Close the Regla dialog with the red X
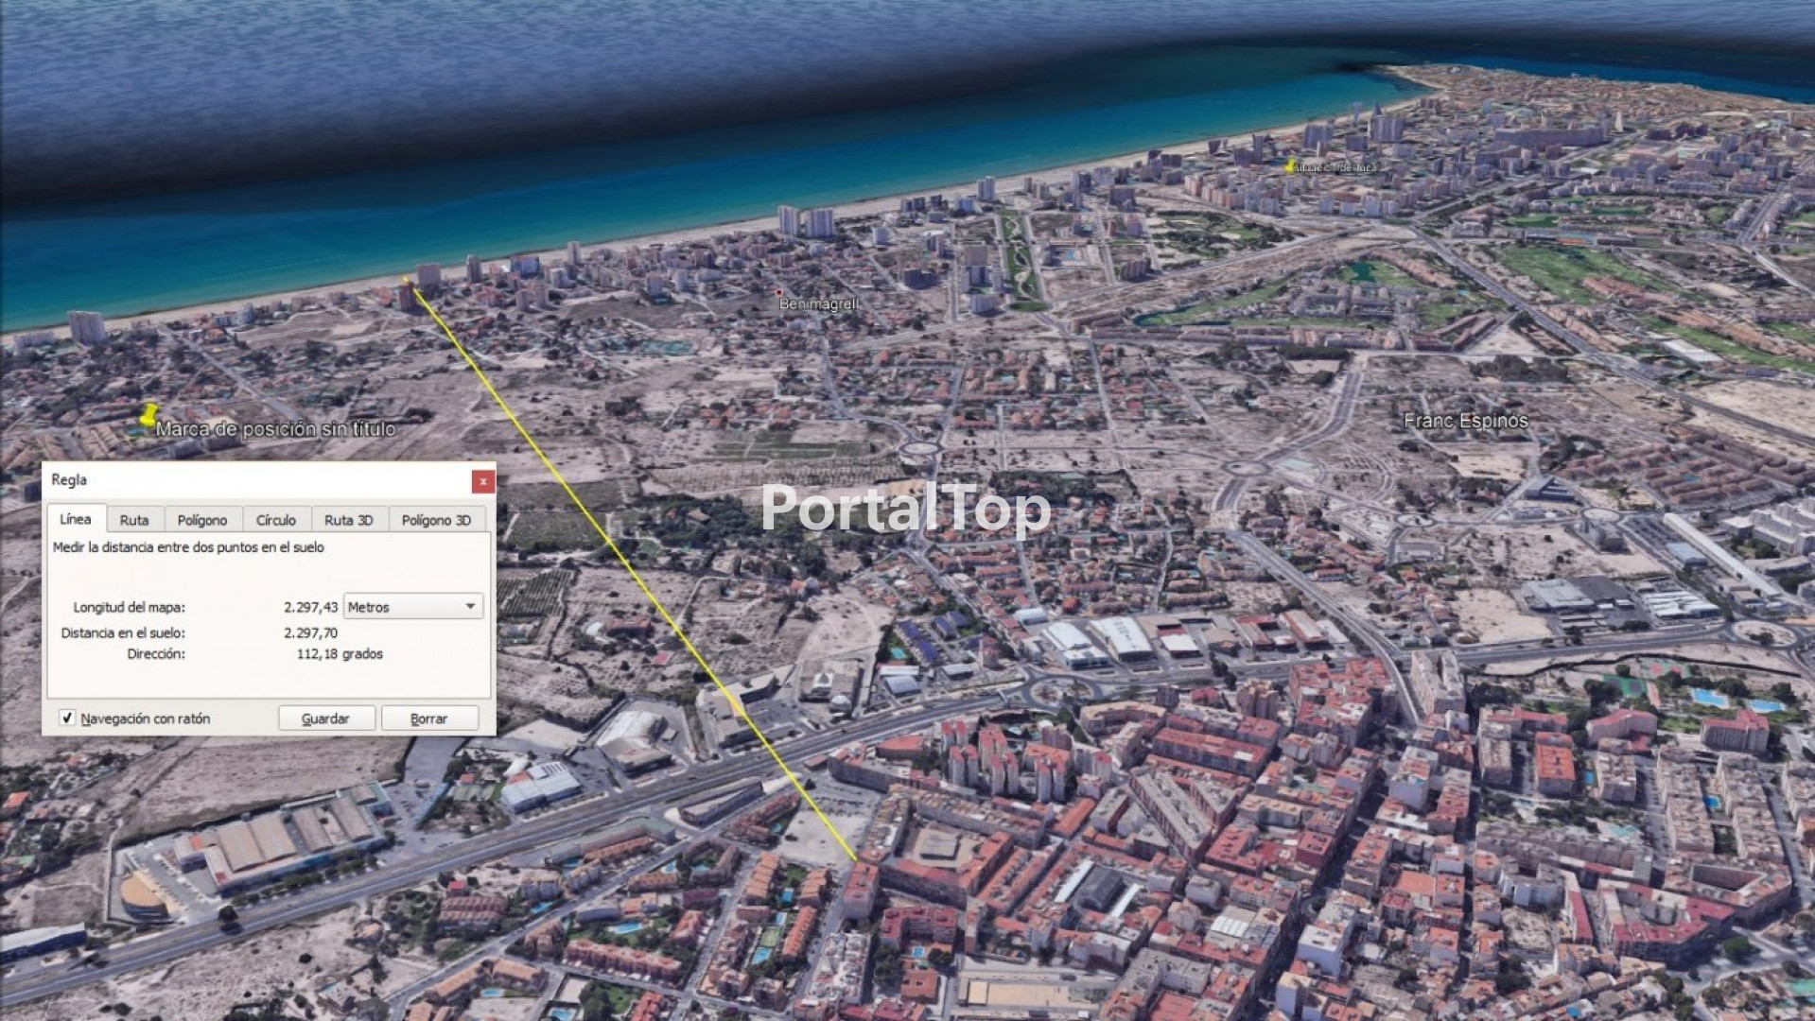 pos(482,481)
